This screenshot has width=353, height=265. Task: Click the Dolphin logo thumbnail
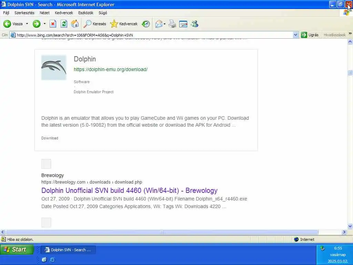54,67
